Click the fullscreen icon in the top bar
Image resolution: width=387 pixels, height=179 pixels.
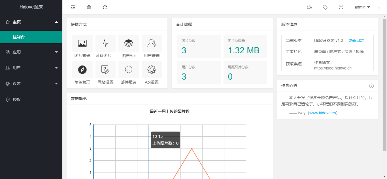click(341, 7)
